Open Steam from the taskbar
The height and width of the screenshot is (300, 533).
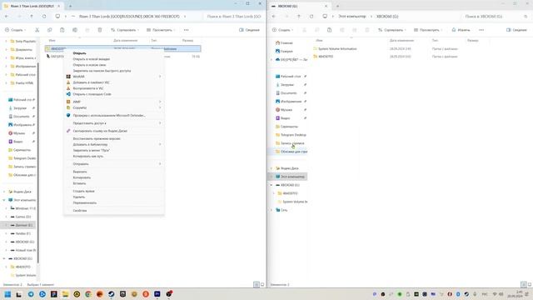click(x=111, y=294)
